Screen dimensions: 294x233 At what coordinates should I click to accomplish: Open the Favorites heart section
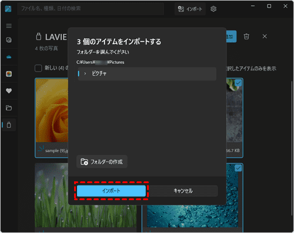click(9, 91)
